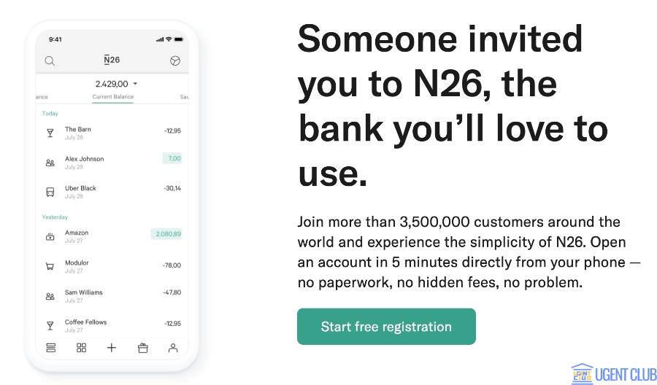Tap the shopping cart icon beside Modulor
Screen dimensions: 657x385
(x=50, y=266)
